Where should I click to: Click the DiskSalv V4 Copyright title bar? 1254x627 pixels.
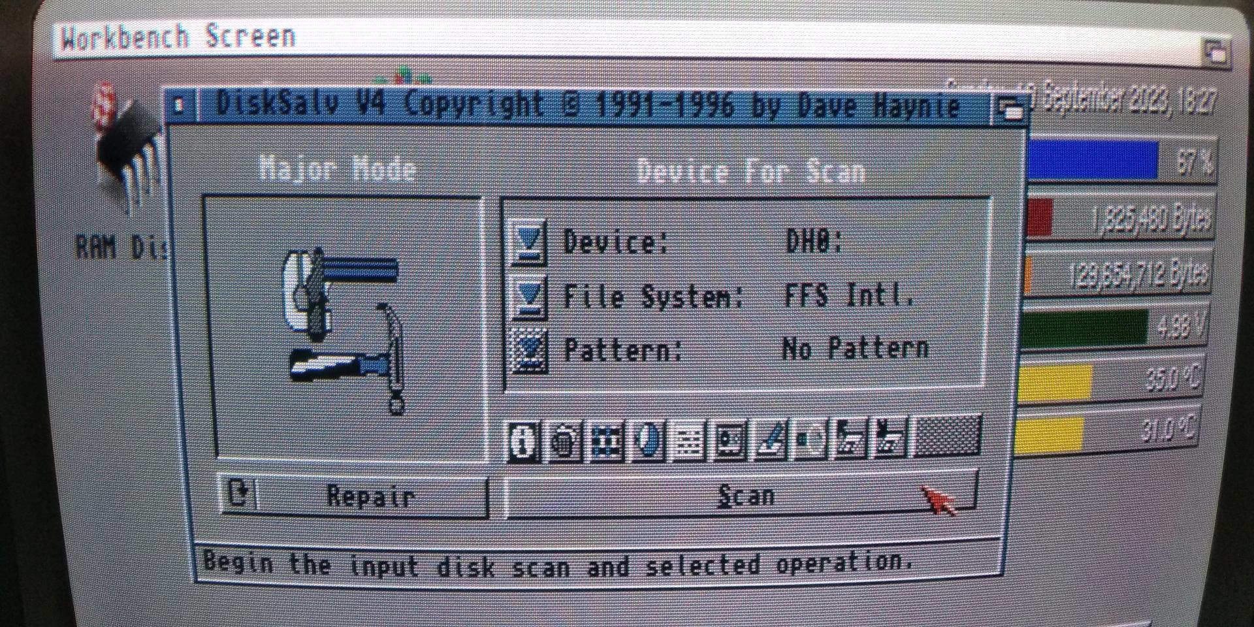point(588,106)
